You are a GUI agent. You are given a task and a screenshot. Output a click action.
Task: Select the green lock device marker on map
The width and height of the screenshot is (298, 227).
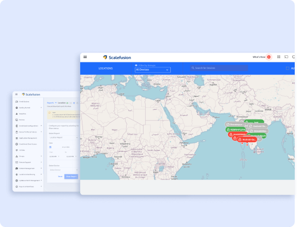[x=236, y=130]
